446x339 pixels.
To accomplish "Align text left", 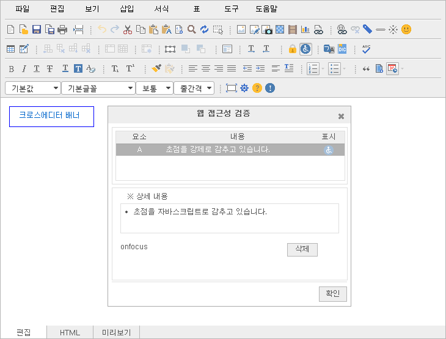I will point(193,68).
